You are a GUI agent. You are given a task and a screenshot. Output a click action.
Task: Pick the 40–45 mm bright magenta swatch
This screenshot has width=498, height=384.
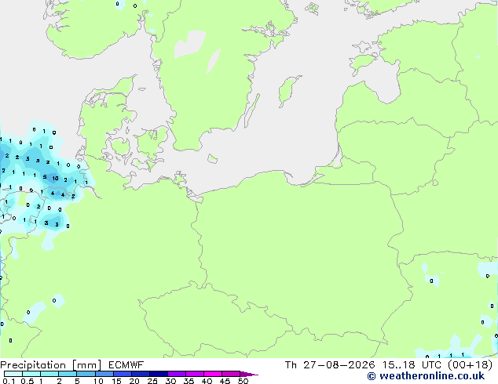tap(213, 374)
